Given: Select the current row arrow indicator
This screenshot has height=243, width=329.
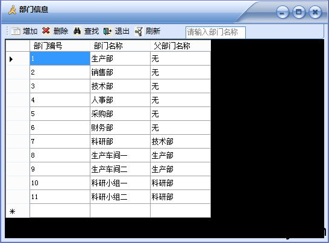Looking at the screenshot, I should tap(11, 59).
